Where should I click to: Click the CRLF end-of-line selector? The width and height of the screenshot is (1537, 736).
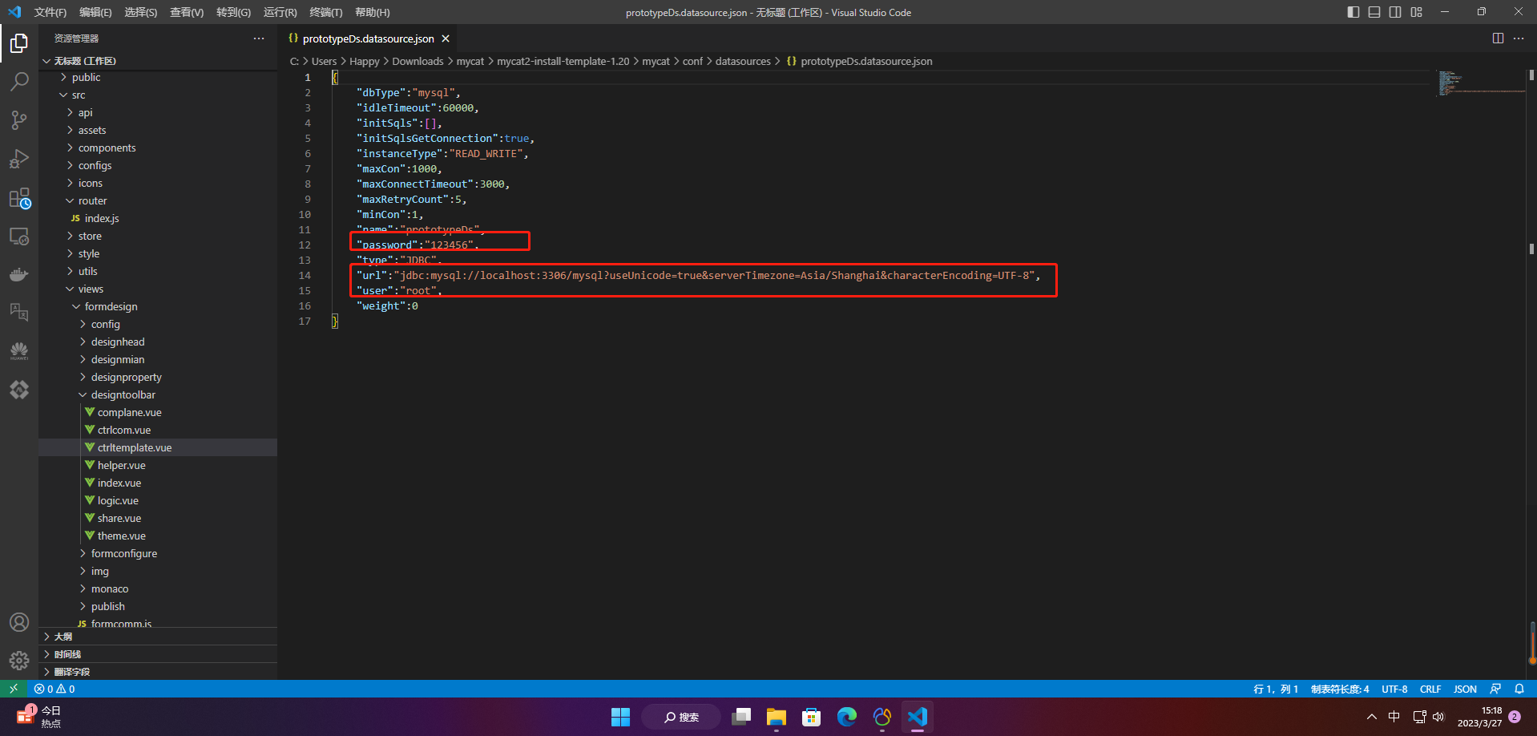(1430, 689)
